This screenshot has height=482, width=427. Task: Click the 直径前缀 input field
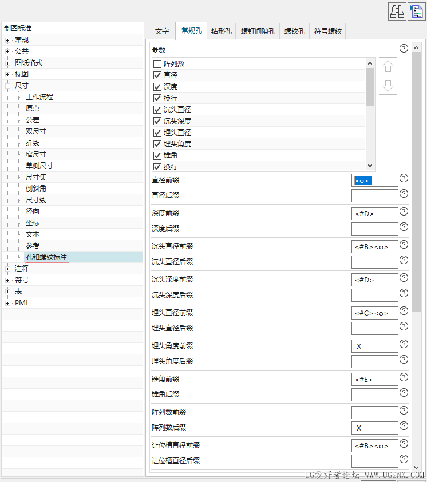pos(375,181)
